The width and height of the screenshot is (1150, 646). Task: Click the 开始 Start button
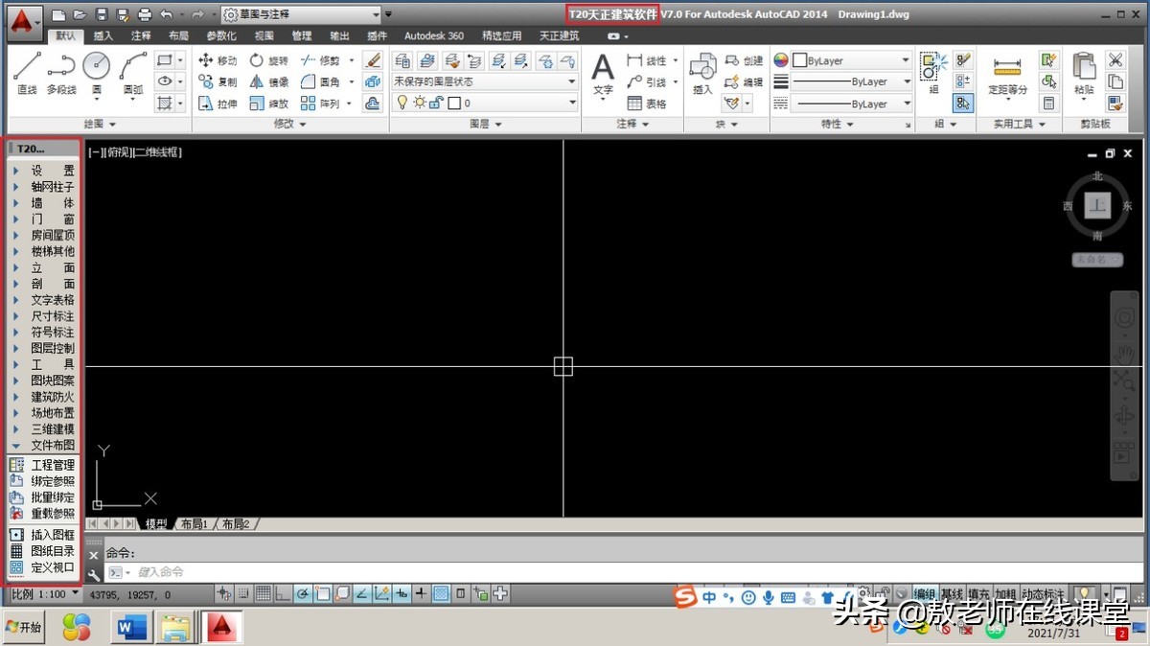[x=25, y=627]
